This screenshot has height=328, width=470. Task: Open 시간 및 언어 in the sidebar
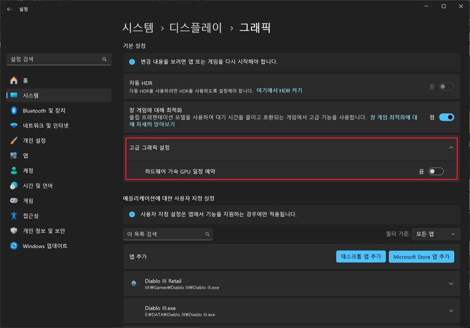pos(59,186)
